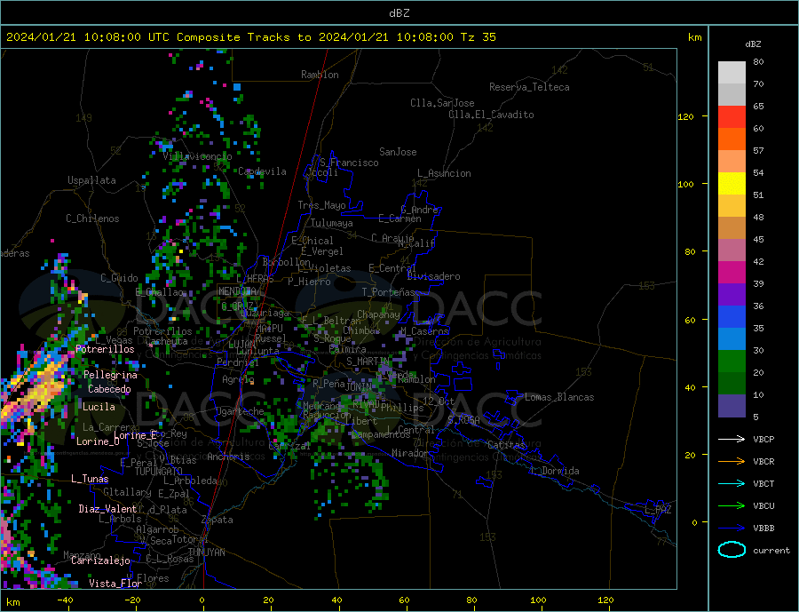The image size is (799, 612).
Task: Click the Zapata place label
Action: tap(218, 520)
